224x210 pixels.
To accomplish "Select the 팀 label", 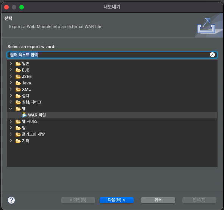I will click(x=24, y=128).
